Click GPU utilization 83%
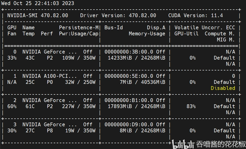 point(191,106)
